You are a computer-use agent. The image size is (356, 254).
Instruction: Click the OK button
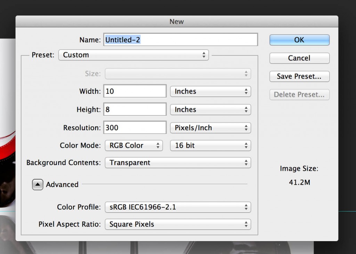tap(299, 40)
